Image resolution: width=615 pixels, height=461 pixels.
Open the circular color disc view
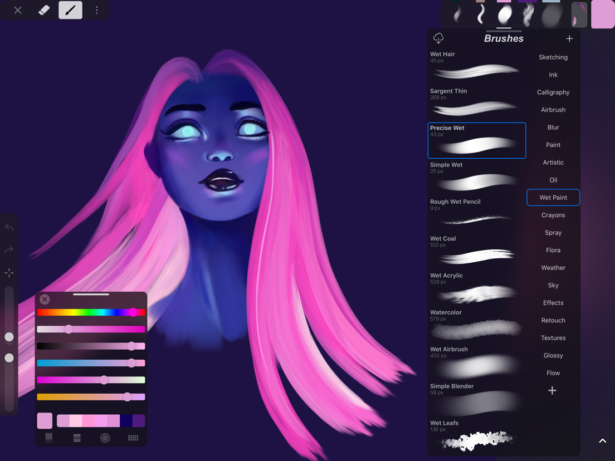click(105, 438)
